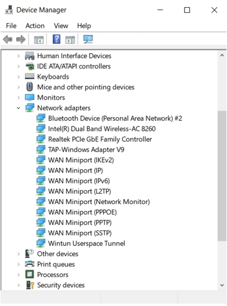Click the Show/Hide Console Tree icon
227x306 pixels.
pyautogui.click(x=39, y=40)
